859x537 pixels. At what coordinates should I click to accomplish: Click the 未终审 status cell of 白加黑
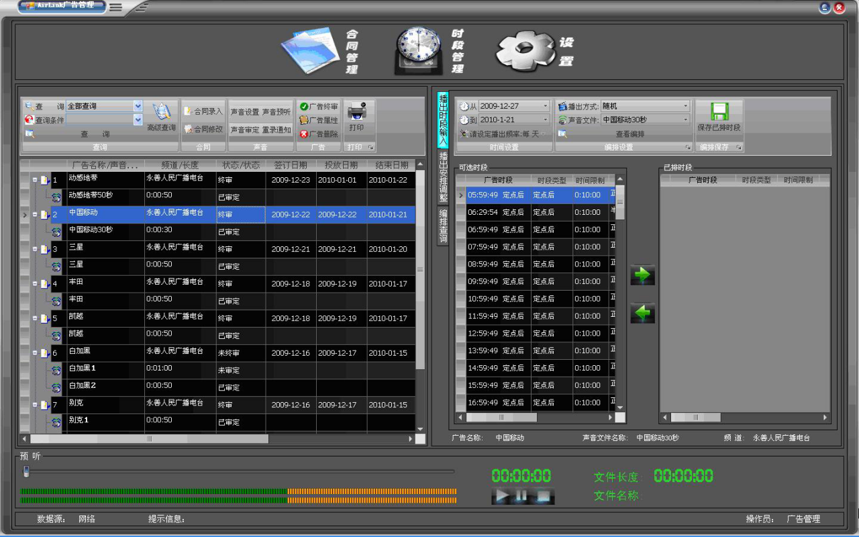point(240,353)
